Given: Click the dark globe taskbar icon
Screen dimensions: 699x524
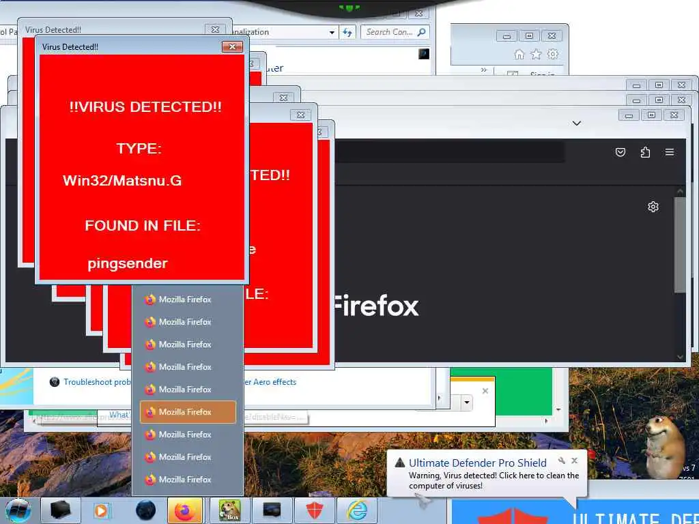Looking at the screenshot, I should (145, 510).
